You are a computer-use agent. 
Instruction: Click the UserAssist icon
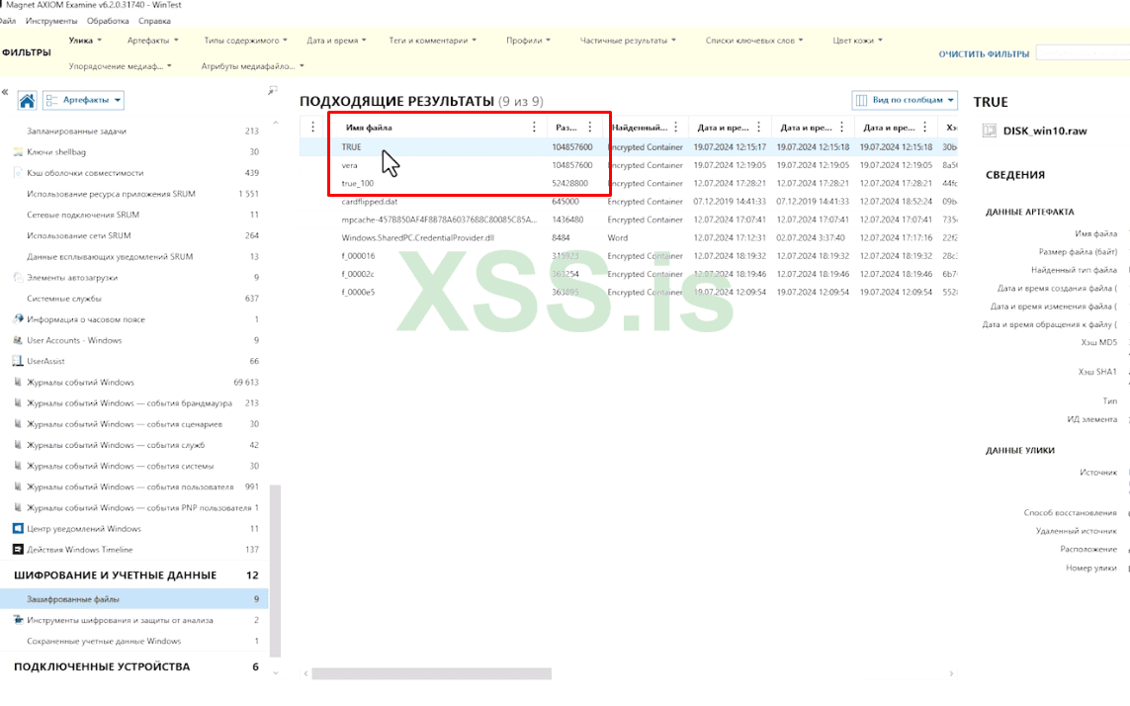click(x=18, y=361)
